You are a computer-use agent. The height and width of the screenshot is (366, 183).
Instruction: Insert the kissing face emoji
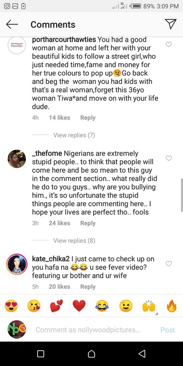pos(34,306)
